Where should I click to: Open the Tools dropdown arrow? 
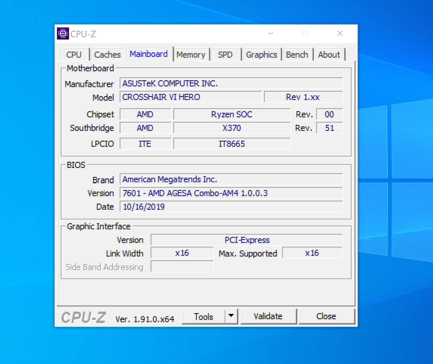pyautogui.click(x=231, y=316)
